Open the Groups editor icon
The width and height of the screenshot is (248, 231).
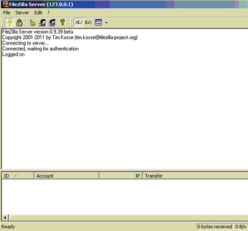(52, 23)
